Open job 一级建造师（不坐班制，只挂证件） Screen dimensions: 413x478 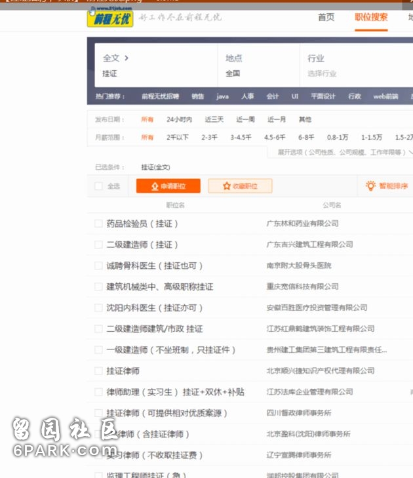click(171, 350)
